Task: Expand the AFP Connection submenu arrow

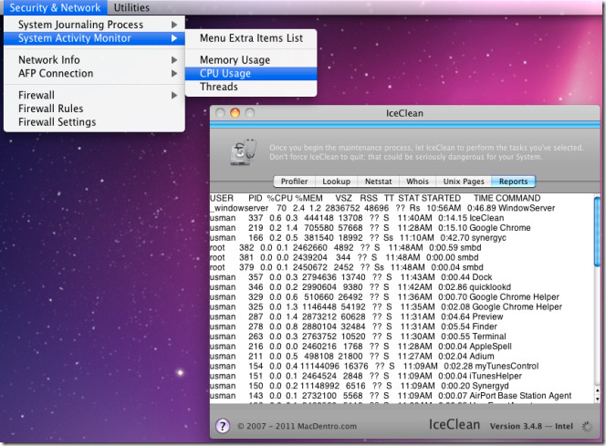Action: [x=174, y=73]
